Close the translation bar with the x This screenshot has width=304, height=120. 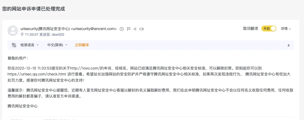tap(288, 45)
